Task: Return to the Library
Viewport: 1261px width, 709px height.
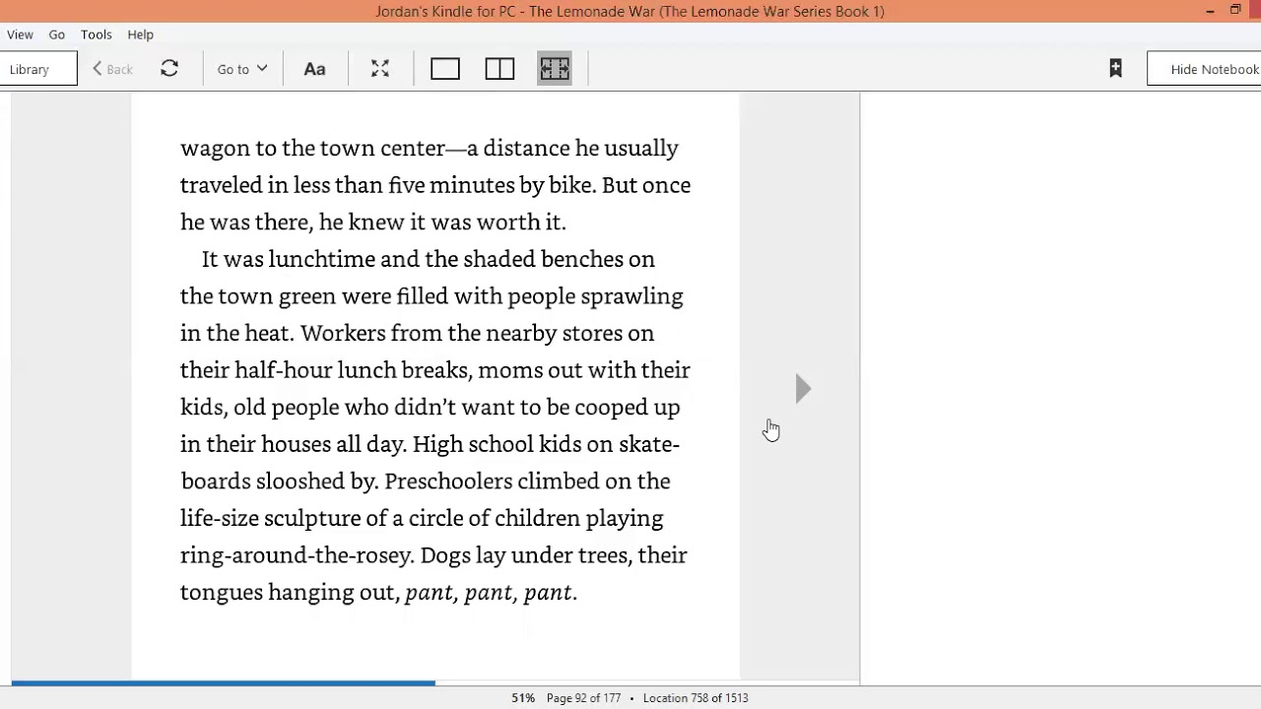Action: pos(37,69)
